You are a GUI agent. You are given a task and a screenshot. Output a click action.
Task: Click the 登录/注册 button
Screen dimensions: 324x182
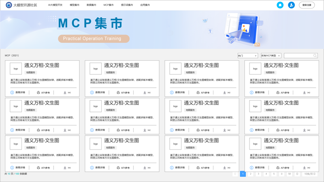pos(307,5)
